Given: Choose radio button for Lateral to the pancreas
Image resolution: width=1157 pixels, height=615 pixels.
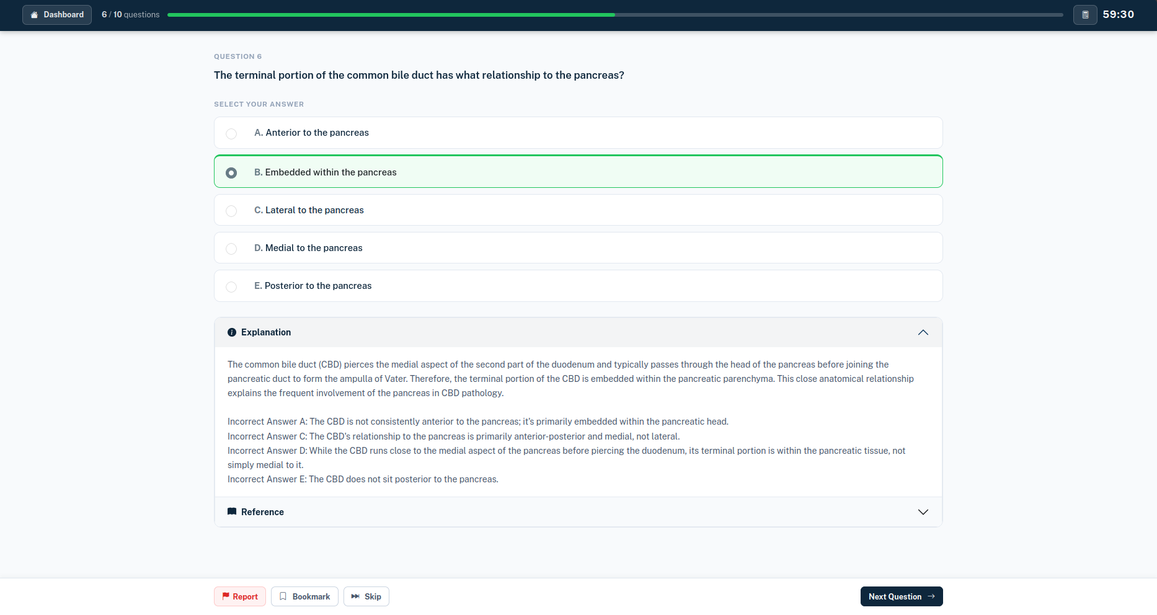Looking at the screenshot, I should (x=231, y=211).
